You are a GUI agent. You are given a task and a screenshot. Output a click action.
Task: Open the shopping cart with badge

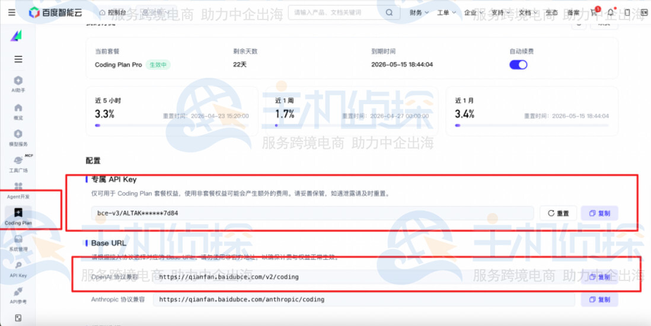coord(595,12)
